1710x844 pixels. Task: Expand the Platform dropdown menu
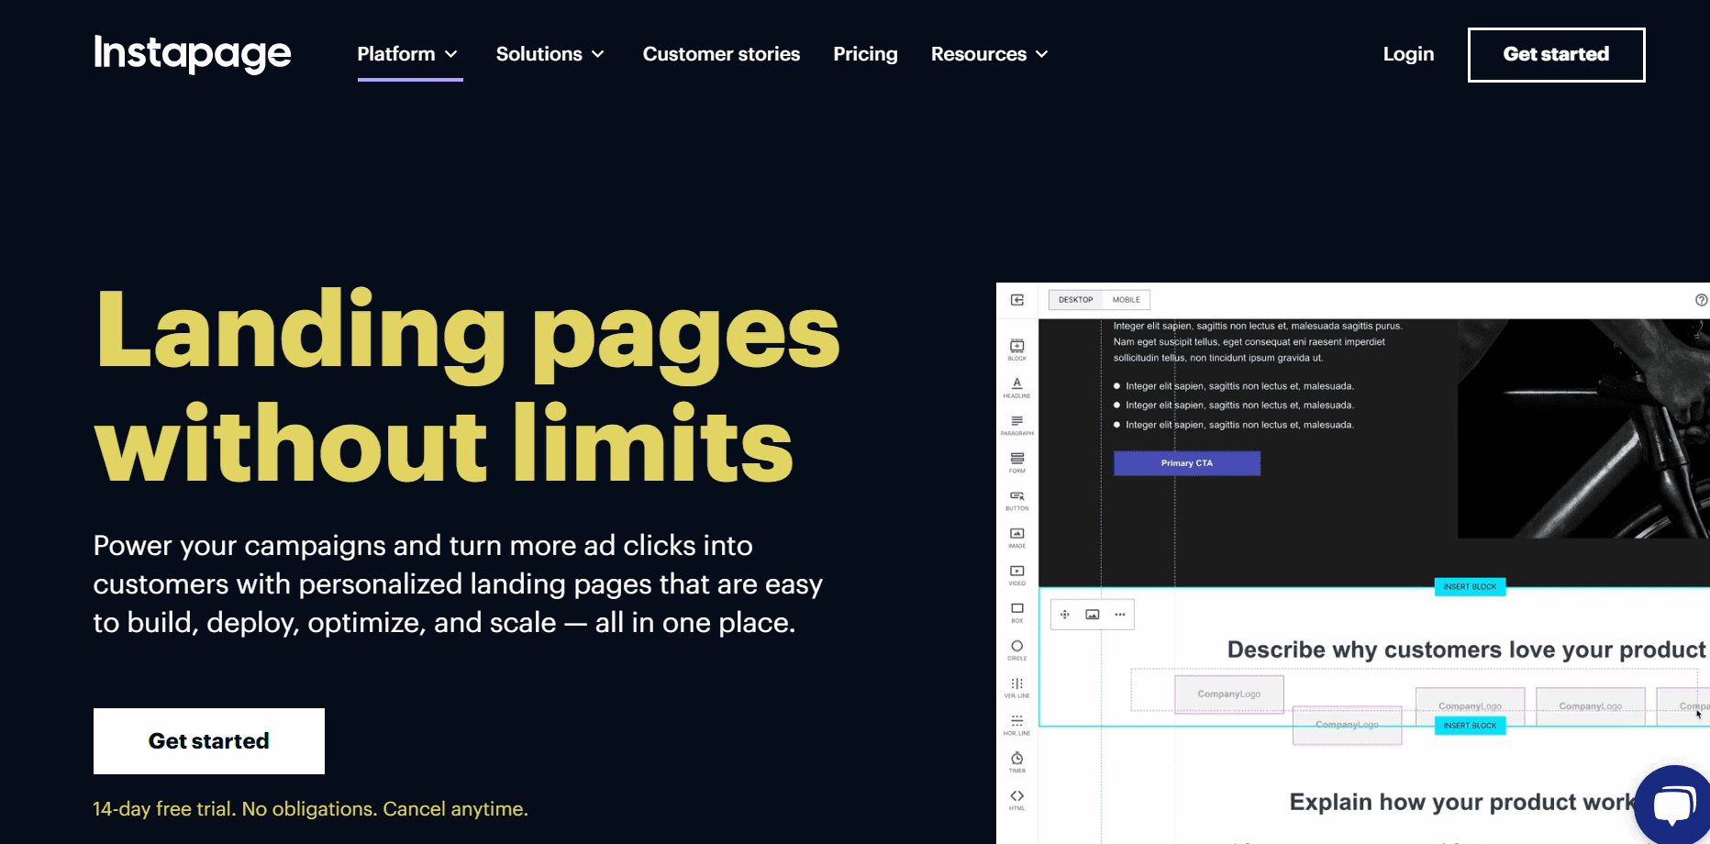(x=408, y=54)
